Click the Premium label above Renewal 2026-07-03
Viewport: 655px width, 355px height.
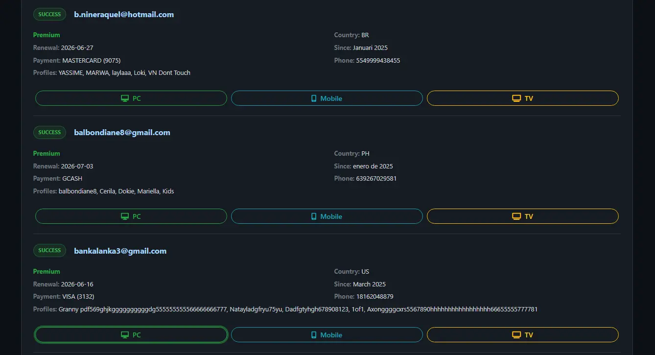coord(47,153)
